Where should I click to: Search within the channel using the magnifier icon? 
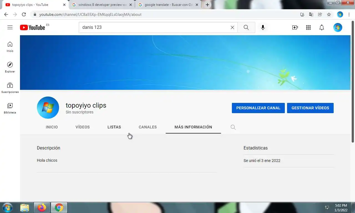pos(233,127)
